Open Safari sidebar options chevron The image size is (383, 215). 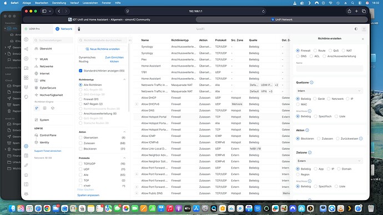(x=50, y=11)
